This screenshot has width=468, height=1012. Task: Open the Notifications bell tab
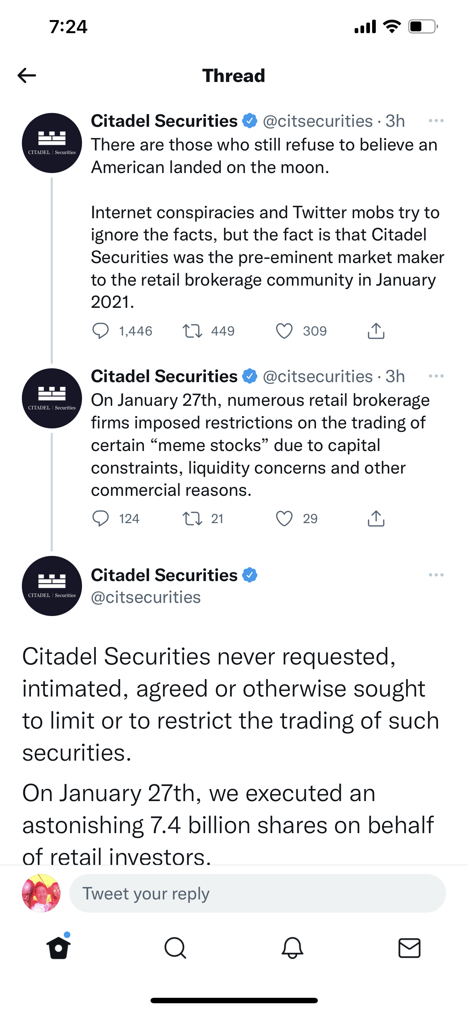coord(292,948)
